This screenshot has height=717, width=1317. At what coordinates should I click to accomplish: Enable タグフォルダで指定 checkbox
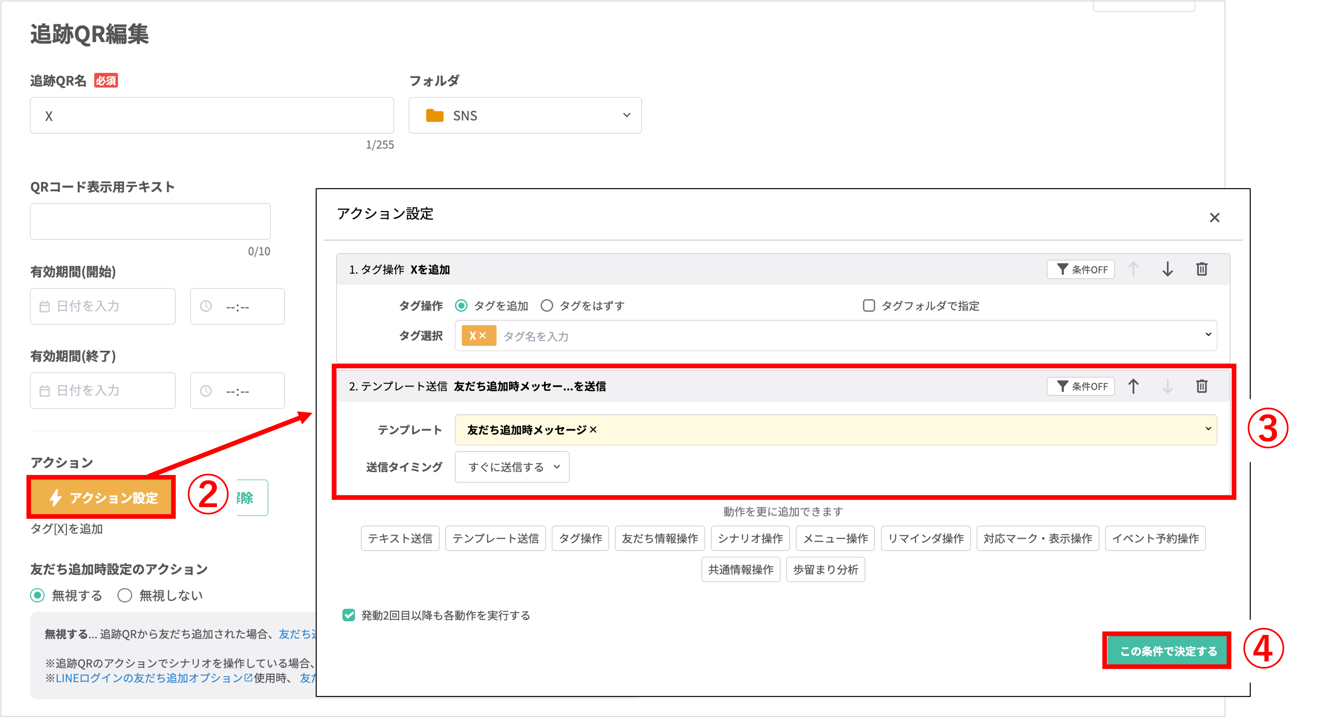(869, 305)
